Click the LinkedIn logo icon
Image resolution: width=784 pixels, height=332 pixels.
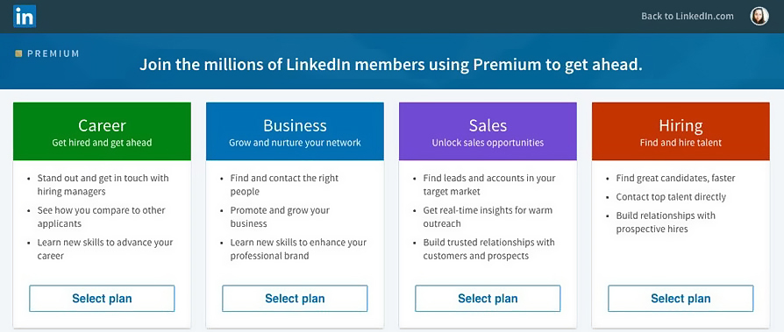pyautogui.click(x=25, y=16)
